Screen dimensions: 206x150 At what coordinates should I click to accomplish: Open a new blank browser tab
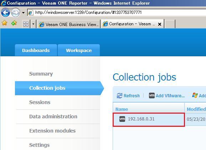click(x=170, y=24)
